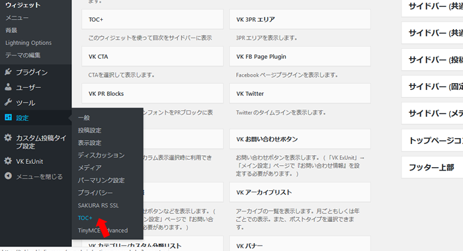Open ウィジェット in sidebar
The image size is (463, 251).
pos(22,5)
